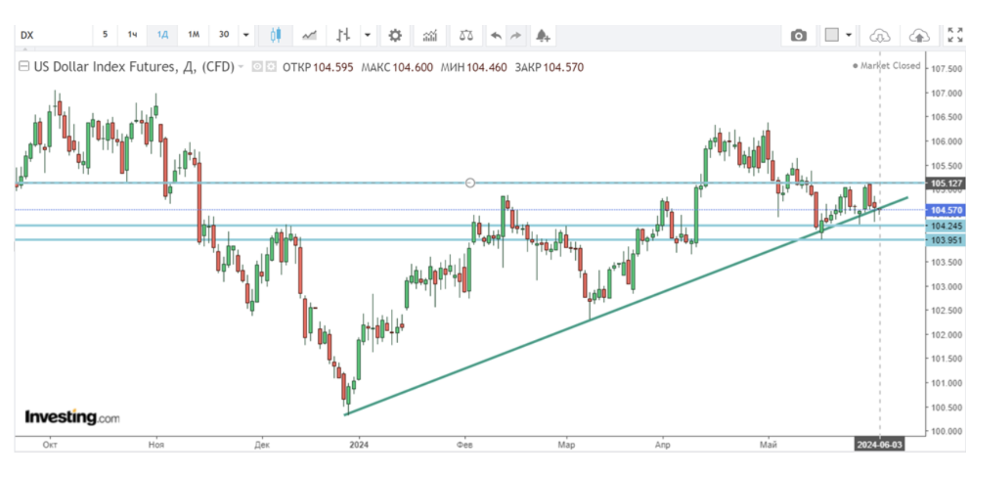The image size is (990, 477).
Task: Select the 1М monthly interval
Action: [193, 34]
